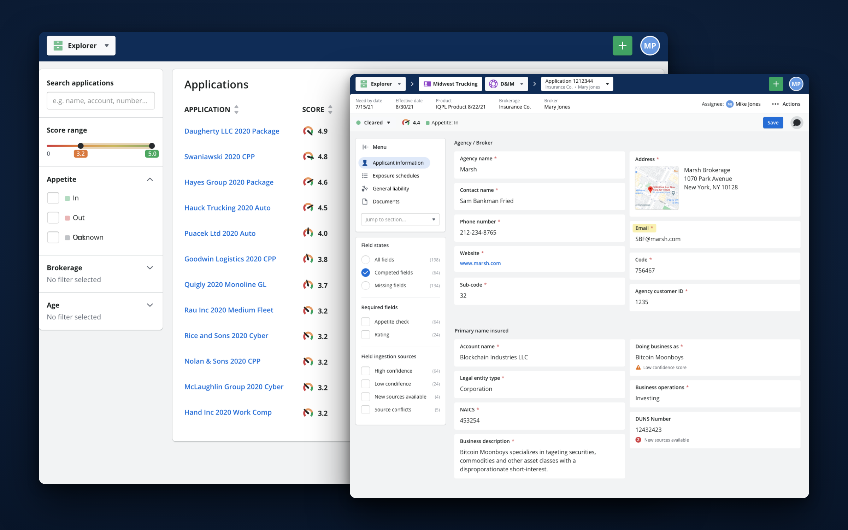This screenshot has height=530, width=848.
Task: Expand the Brokerage filter section
Action: [150, 268]
